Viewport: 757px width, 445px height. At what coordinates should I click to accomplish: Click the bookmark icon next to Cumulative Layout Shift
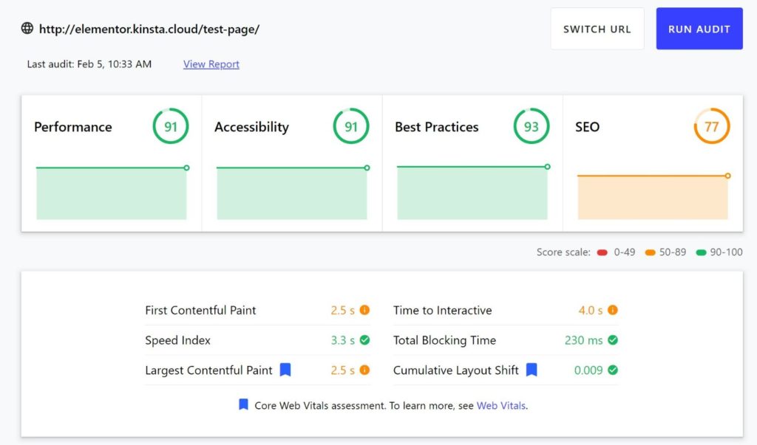pyautogui.click(x=531, y=370)
